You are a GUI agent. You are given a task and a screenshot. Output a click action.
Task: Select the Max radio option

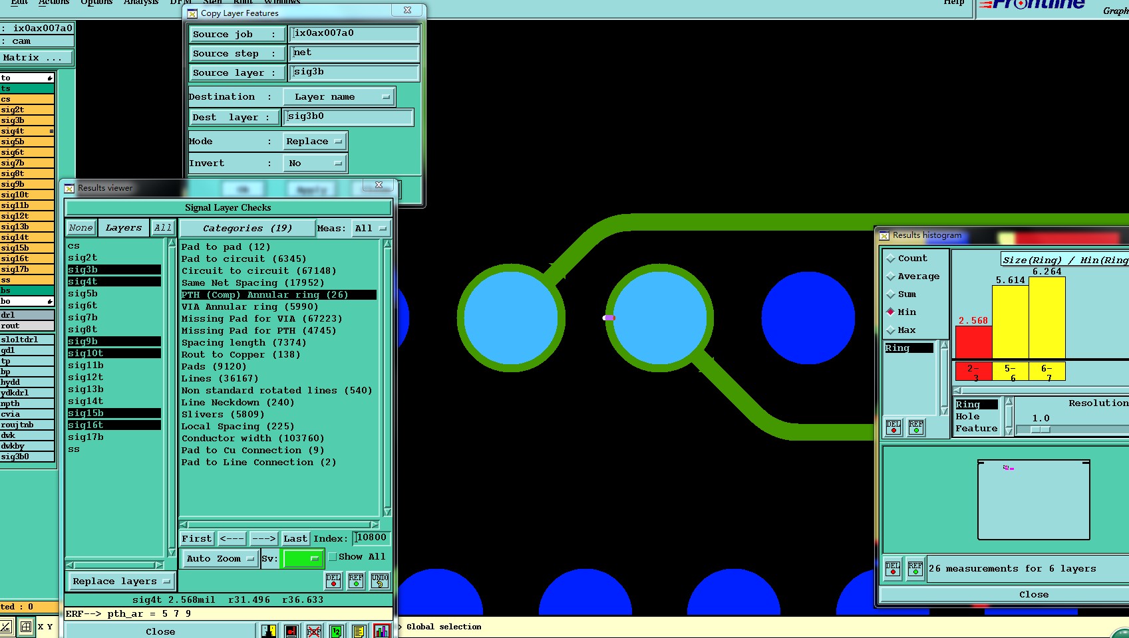click(x=891, y=330)
